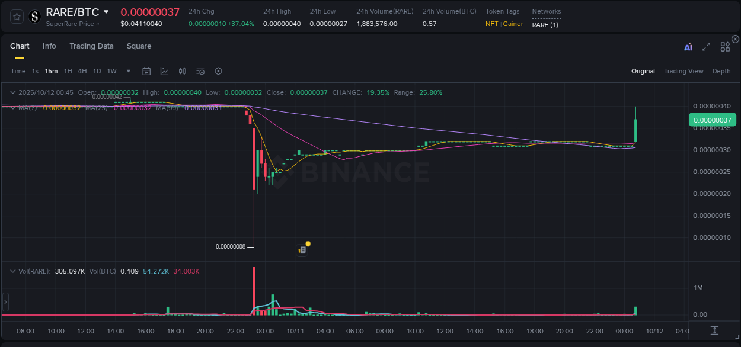Open the SuperRare Price link
Screen dimensions: 741x347
click(72, 24)
